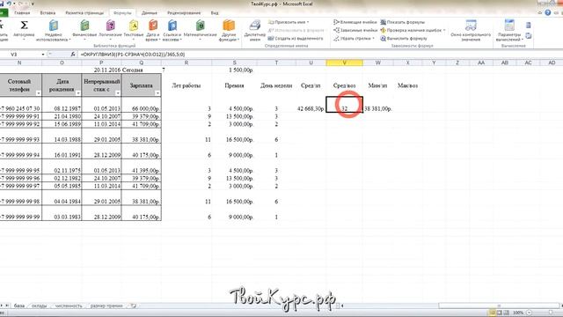Select the Премия header cell

click(x=235, y=85)
